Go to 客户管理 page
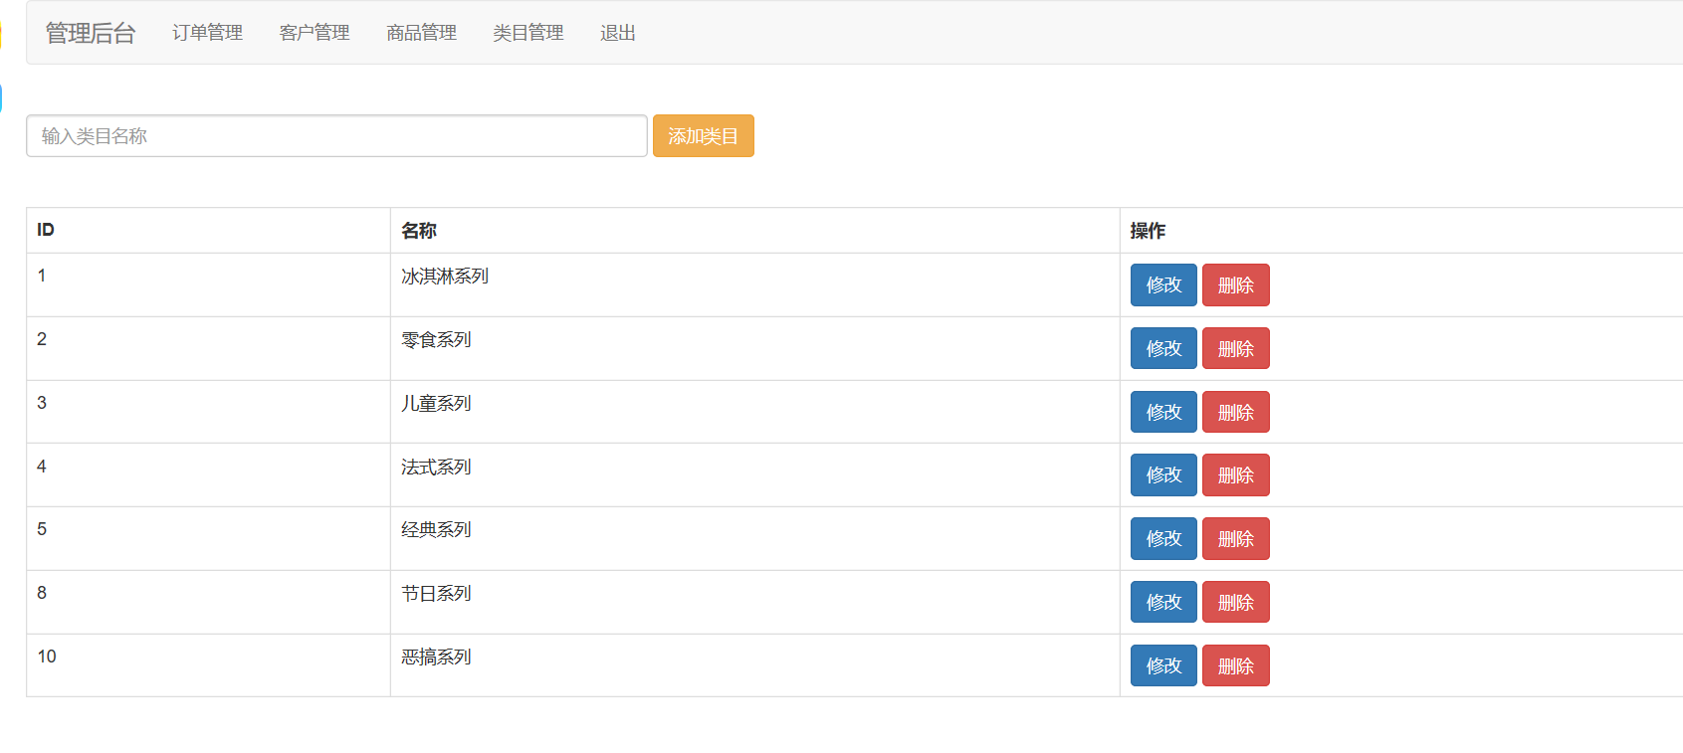Screen dimensions: 1683x753 click(315, 33)
